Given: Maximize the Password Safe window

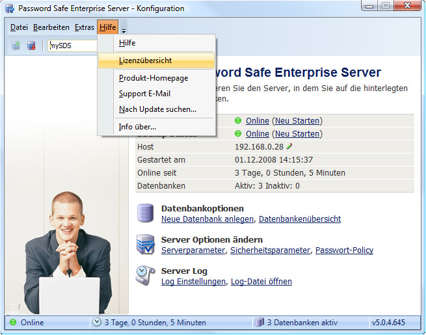Looking at the screenshot, I should click(x=385, y=6).
